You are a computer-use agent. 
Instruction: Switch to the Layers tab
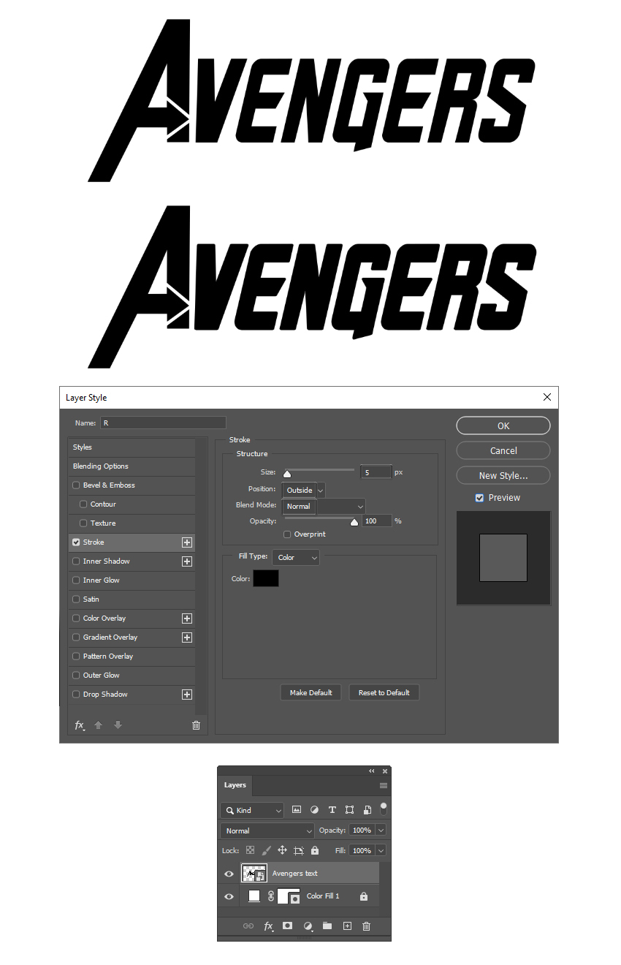pyautogui.click(x=235, y=785)
